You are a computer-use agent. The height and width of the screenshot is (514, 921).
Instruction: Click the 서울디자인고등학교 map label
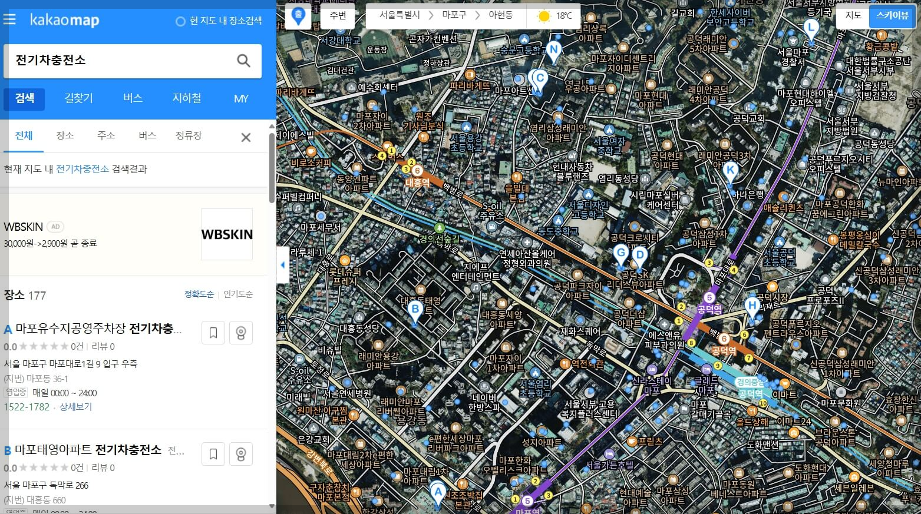pyautogui.click(x=588, y=210)
